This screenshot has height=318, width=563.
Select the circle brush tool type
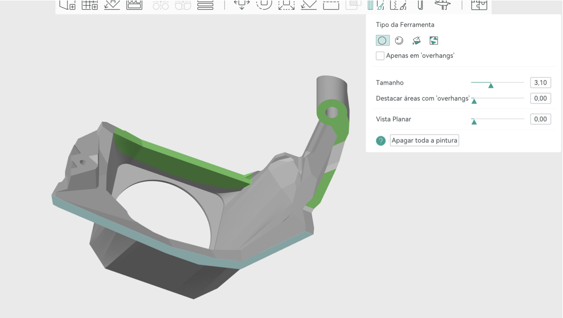(x=382, y=41)
